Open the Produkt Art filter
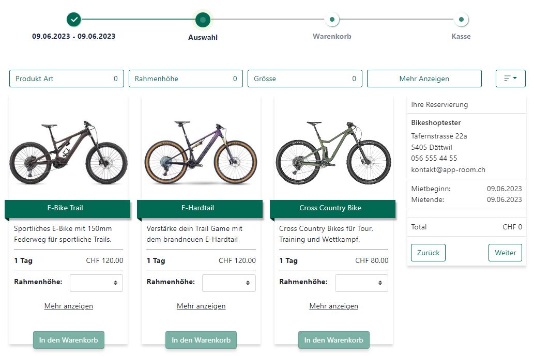The height and width of the screenshot is (357, 534). tap(67, 79)
